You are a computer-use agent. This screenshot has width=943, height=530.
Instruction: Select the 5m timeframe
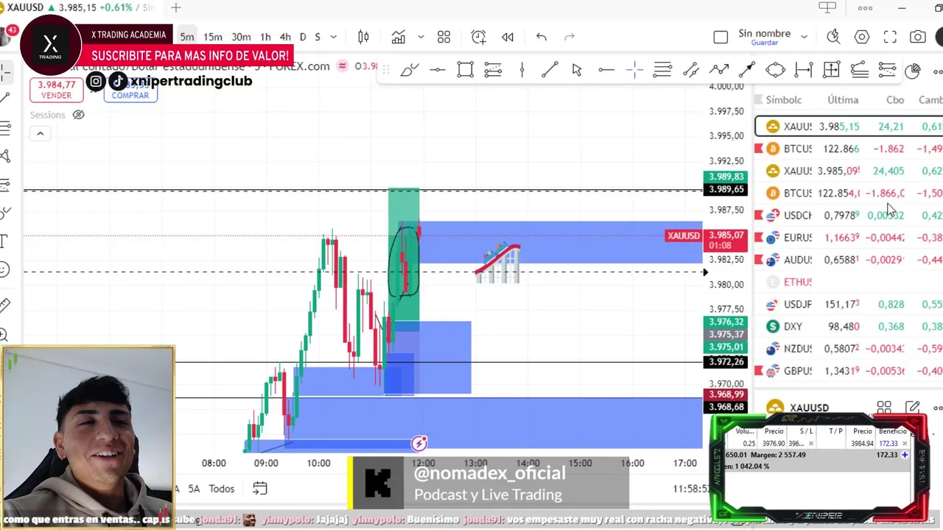pyautogui.click(x=187, y=37)
